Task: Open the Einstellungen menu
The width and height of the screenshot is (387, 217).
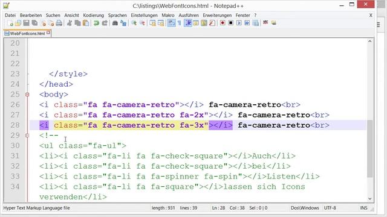Action: click(x=144, y=15)
